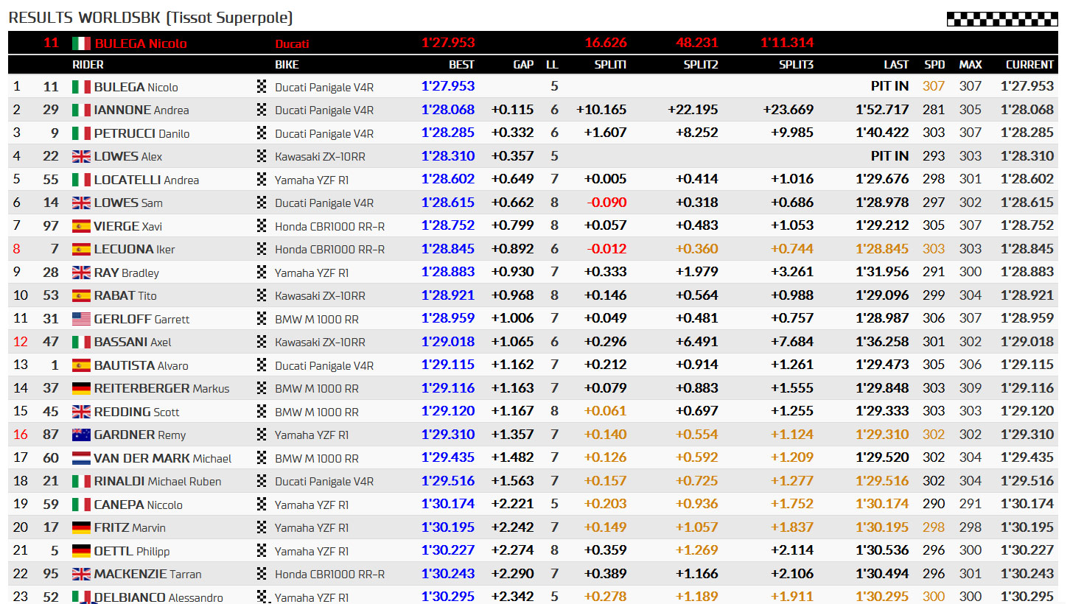Click checkered status icon in BASSANI row
The width and height of the screenshot is (1084, 604).
pos(262,342)
